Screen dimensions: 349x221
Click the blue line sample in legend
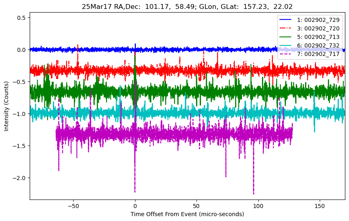(x=286, y=19)
